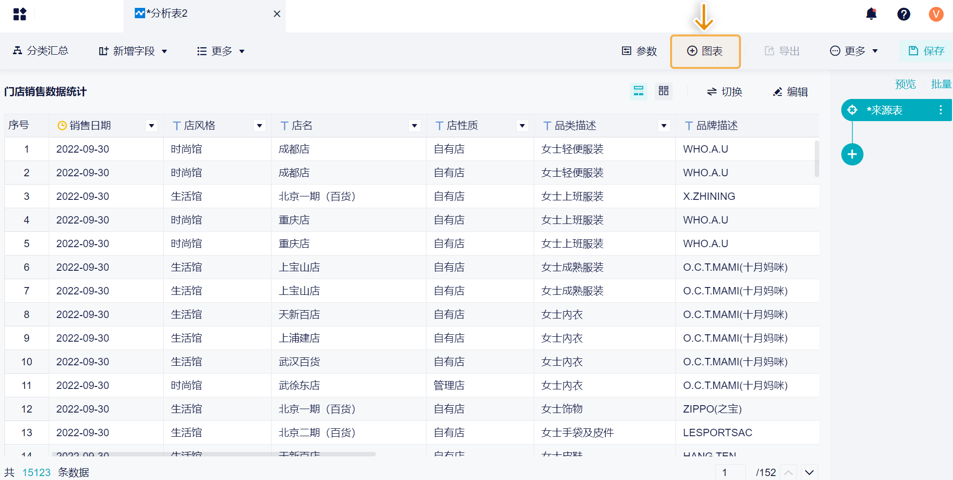Screen dimensions: 953x480
Task: Switch to grid card view icon
Action: (x=664, y=91)
